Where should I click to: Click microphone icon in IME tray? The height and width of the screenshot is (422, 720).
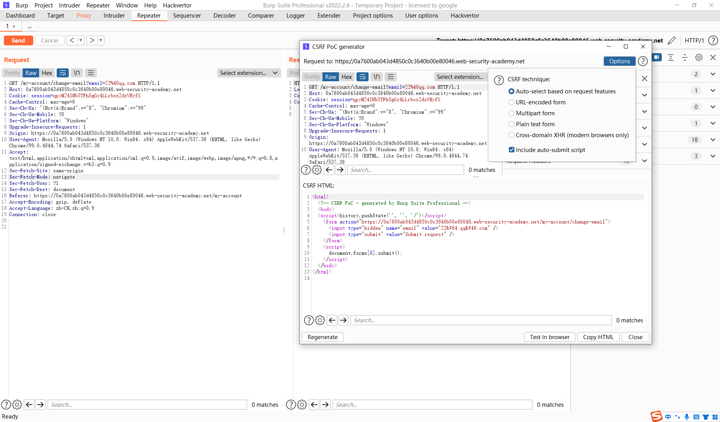click(687, 417)
